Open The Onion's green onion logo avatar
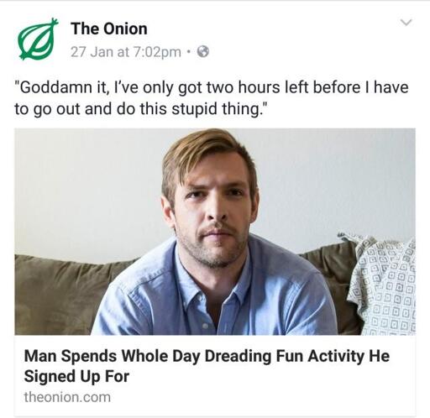 [x=38, y=39]
